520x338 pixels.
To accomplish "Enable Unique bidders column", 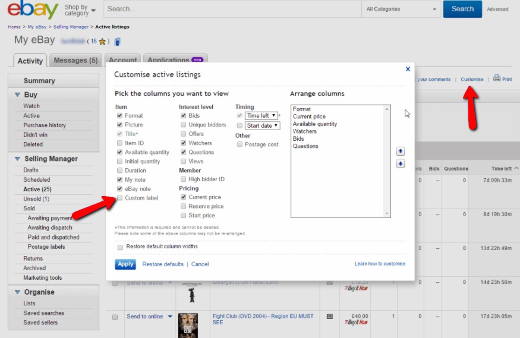I will 183,125.
